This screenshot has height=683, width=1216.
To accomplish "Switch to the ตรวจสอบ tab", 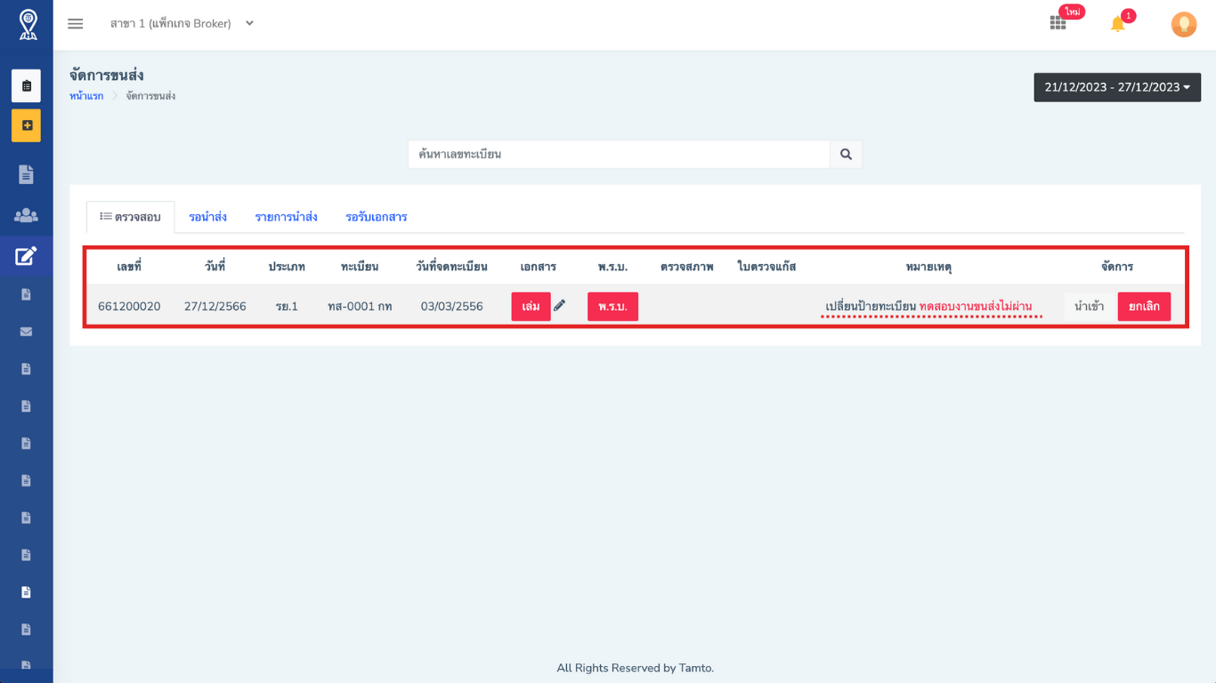I will pyautogui.click(x=130, y=217).
